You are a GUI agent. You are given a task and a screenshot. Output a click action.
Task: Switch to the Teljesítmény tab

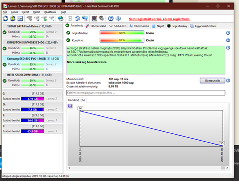(177, 26)
